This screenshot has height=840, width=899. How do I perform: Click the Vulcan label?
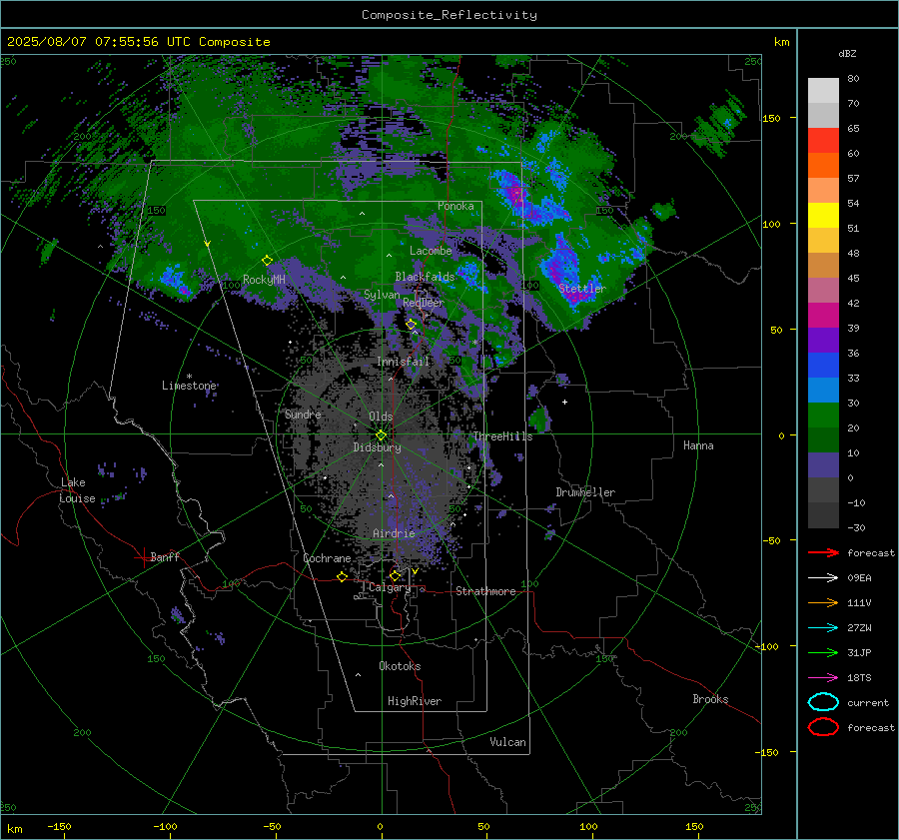[x=507, y=742]
